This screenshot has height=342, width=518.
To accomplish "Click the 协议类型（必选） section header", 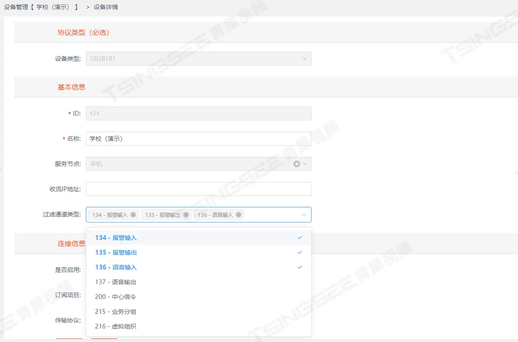I will (x=83, y=33).
